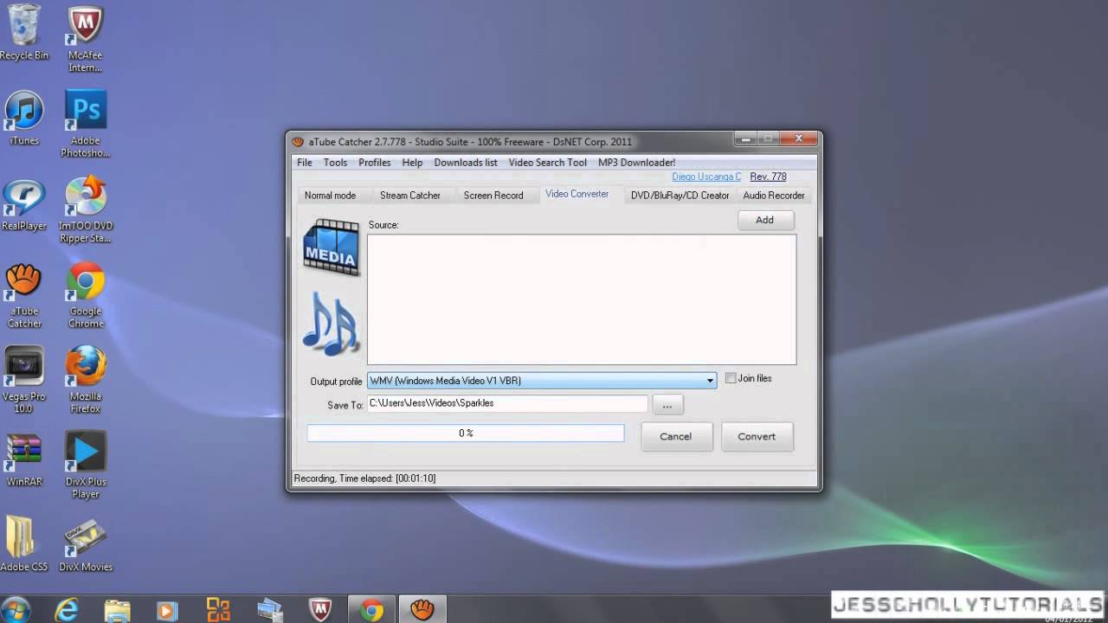
Task: Click inside the Save To path field
Action: pos(507,403)
